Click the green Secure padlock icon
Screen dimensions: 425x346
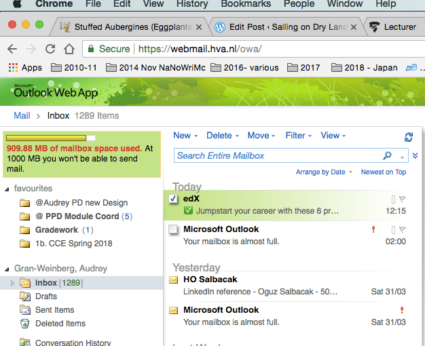pos(91,49)
